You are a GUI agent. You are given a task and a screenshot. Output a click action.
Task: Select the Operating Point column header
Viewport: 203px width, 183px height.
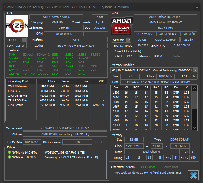21,81
